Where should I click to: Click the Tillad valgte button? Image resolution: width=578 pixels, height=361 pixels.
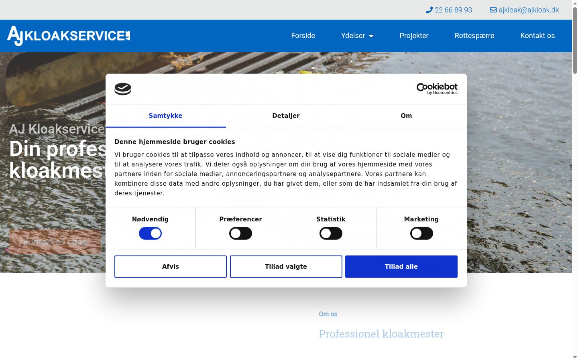pyautogui.click(x=286, y=267)
